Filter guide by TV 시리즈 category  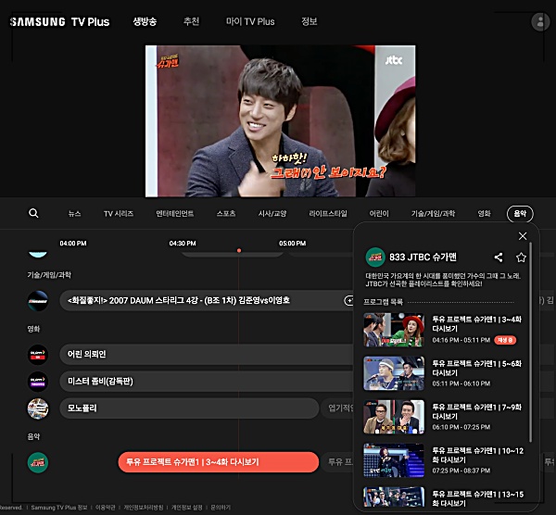tap(119, 213)
